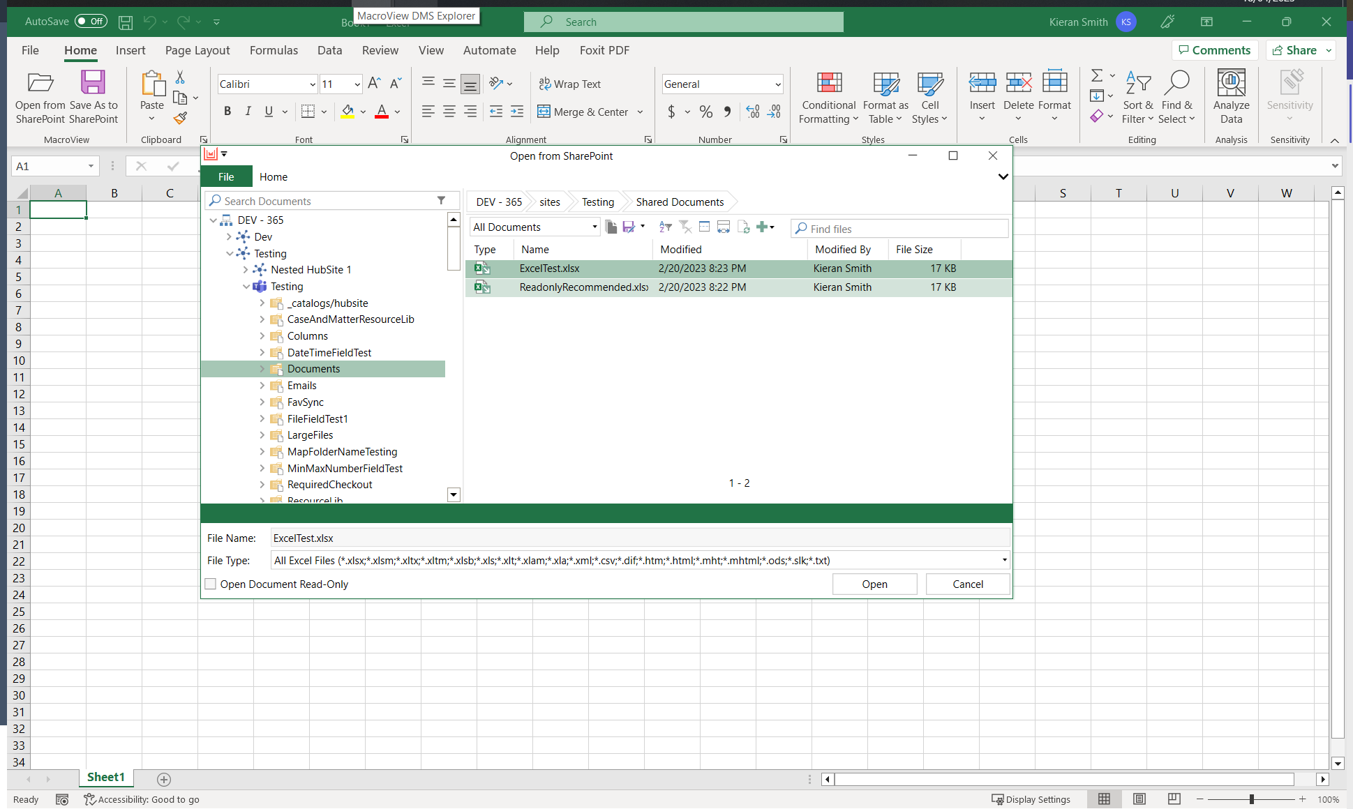Open the Name Box dropdown arrow
This screenshot has height=809, width=1353.
[x=91, y=166]
